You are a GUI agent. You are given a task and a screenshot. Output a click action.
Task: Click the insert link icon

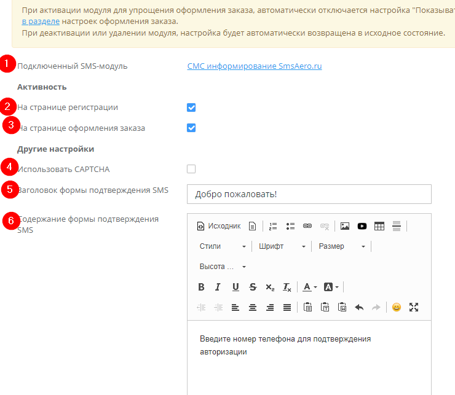pos(307,226)
